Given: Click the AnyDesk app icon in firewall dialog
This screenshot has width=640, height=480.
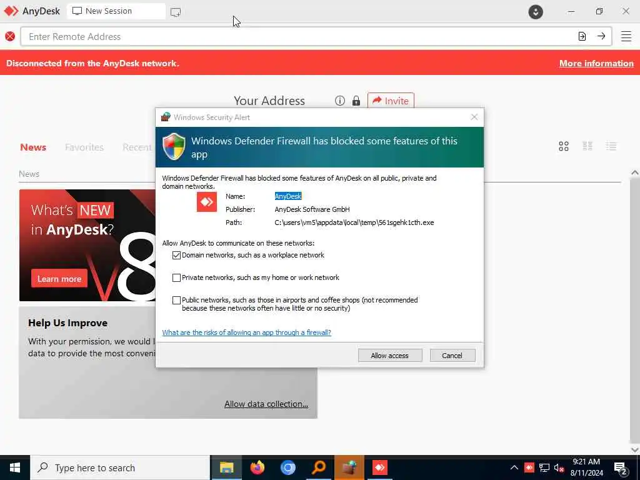Looking at the screenshot, I should pyautogui.click(x=206, y=202).
